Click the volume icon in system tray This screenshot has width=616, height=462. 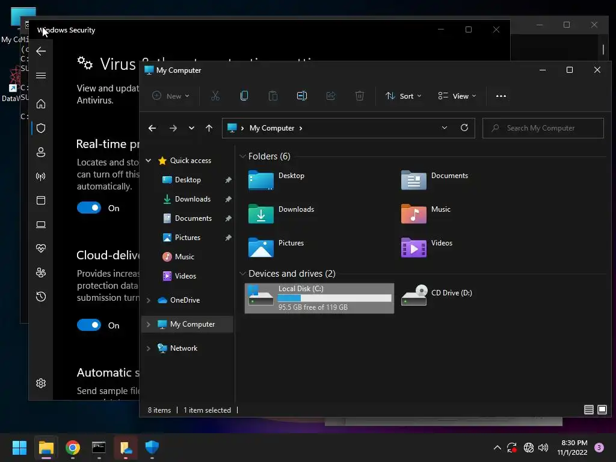[x=543, y=448]
